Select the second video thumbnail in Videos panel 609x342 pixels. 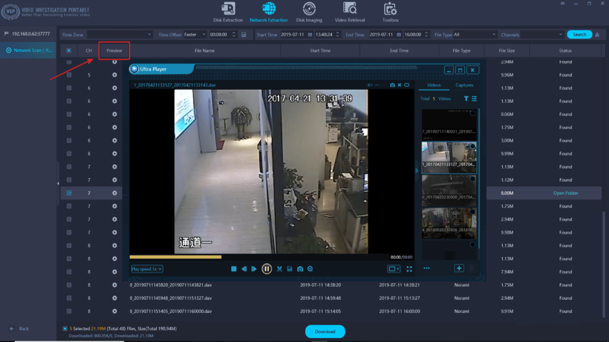tap(449, 157)
